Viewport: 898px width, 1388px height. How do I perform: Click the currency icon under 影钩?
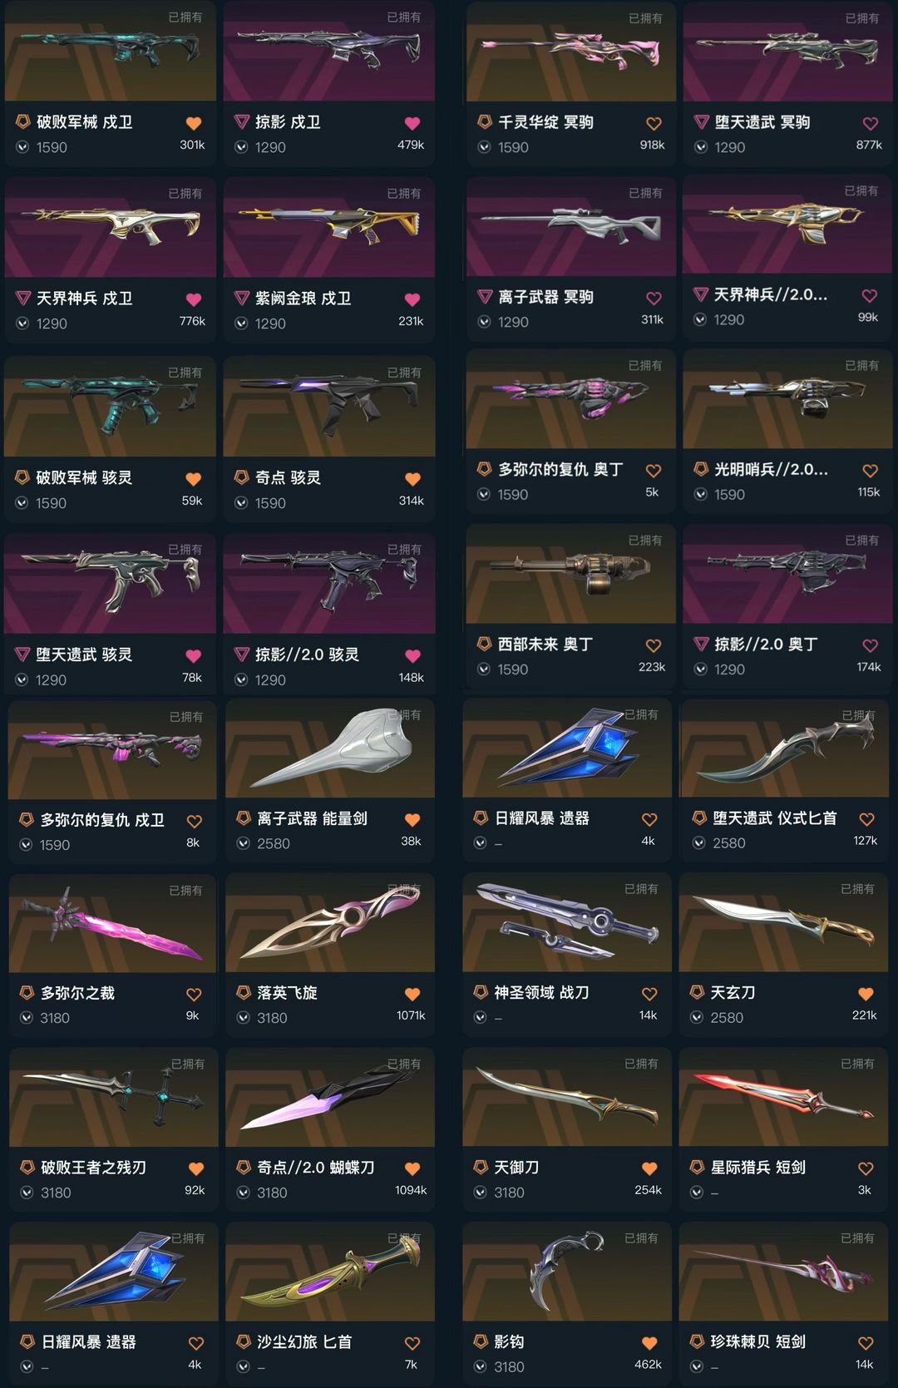pyautogui.click(x=480, y=1366)
